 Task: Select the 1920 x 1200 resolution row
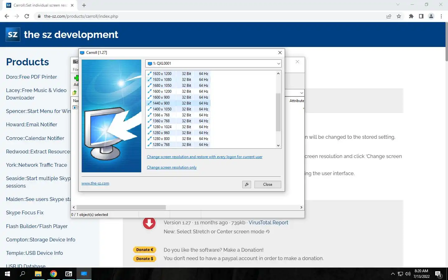pos(179,74)
